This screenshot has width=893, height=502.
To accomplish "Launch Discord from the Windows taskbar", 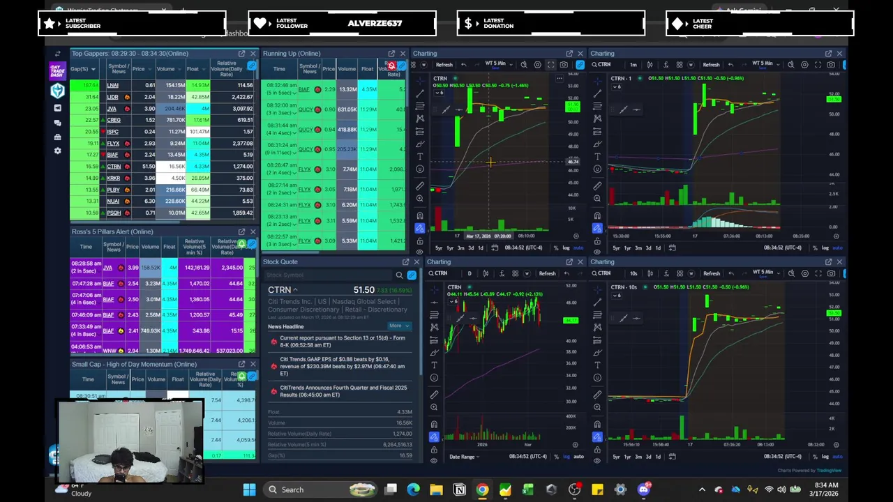I will click(643, 489).
